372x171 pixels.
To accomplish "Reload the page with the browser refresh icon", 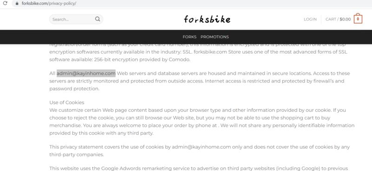I will click(5, 3).
